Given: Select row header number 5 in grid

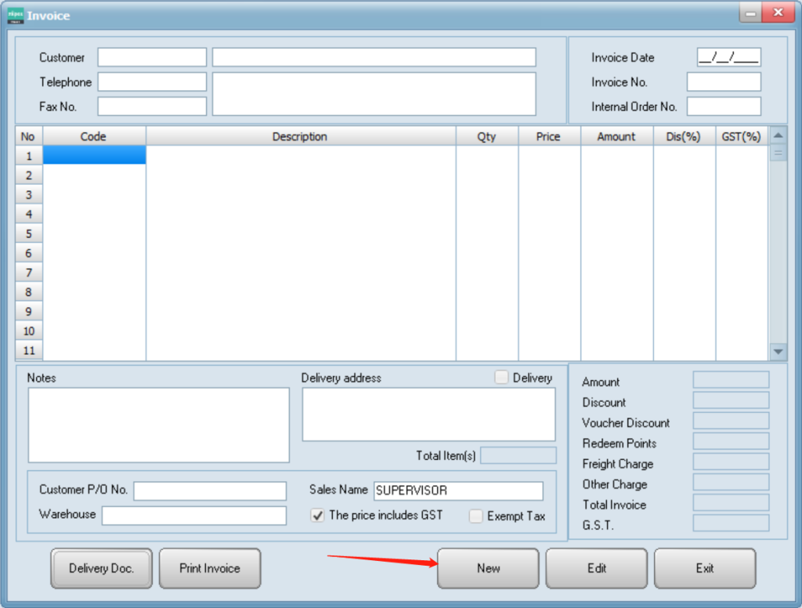Looking at the screenshot, I should [x=28, y=233].
